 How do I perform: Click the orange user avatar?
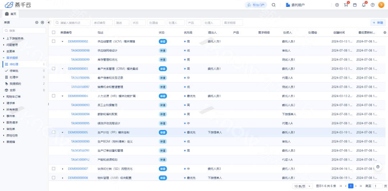(x=381, y=5)
